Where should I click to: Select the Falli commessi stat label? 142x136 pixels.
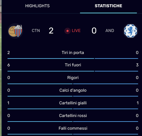pos(73,128)
